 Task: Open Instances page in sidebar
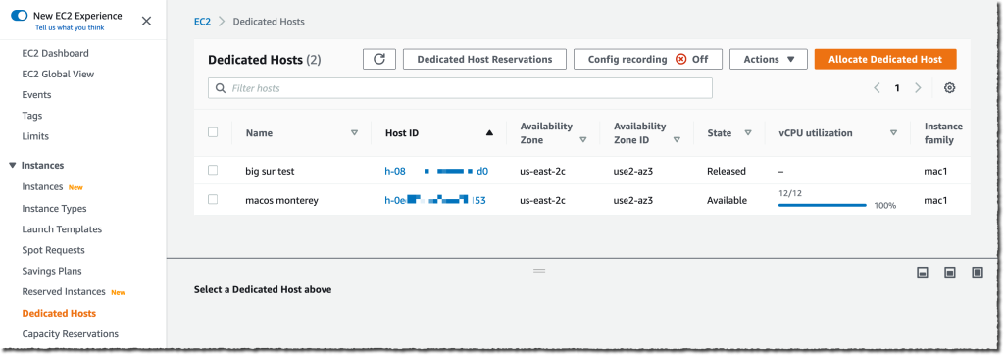[42, 186]
